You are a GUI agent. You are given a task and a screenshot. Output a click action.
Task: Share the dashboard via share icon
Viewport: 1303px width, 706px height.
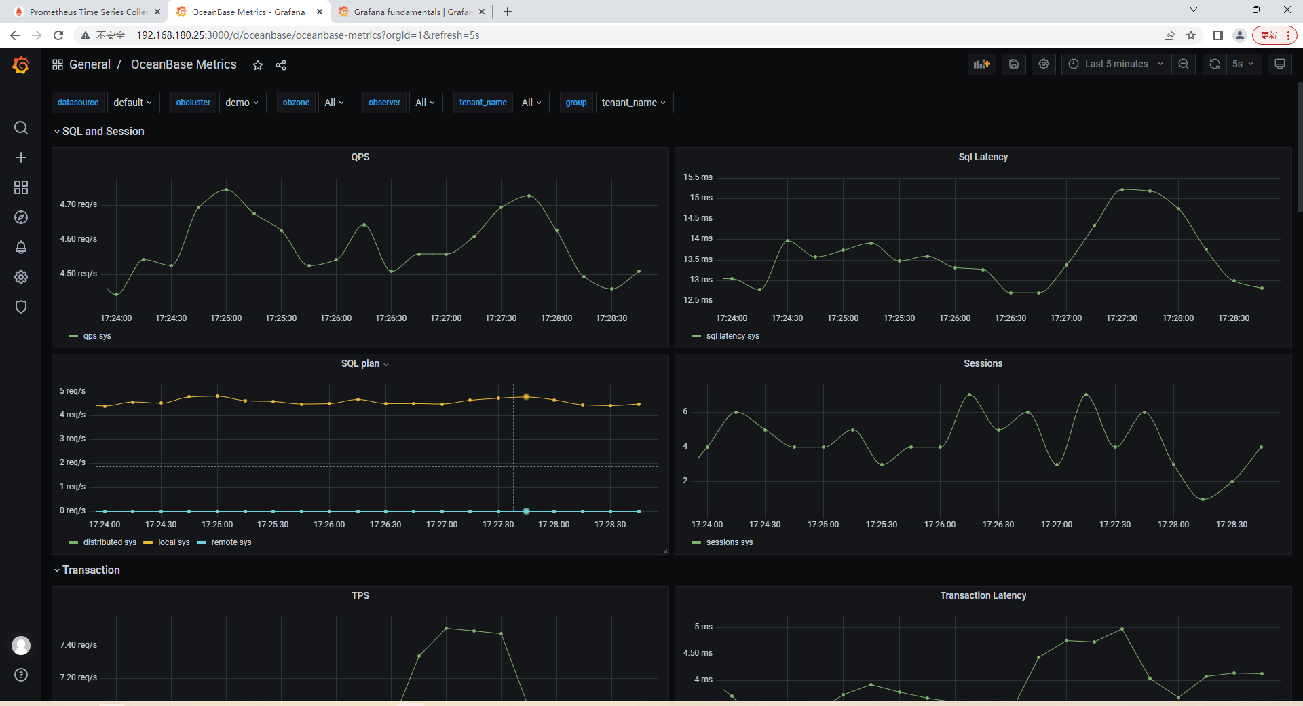(281, 65)
